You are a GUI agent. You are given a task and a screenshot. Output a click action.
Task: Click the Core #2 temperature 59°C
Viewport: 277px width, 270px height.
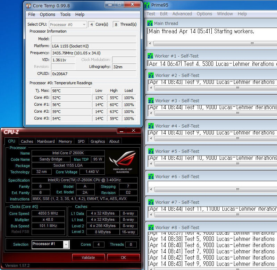71,112
